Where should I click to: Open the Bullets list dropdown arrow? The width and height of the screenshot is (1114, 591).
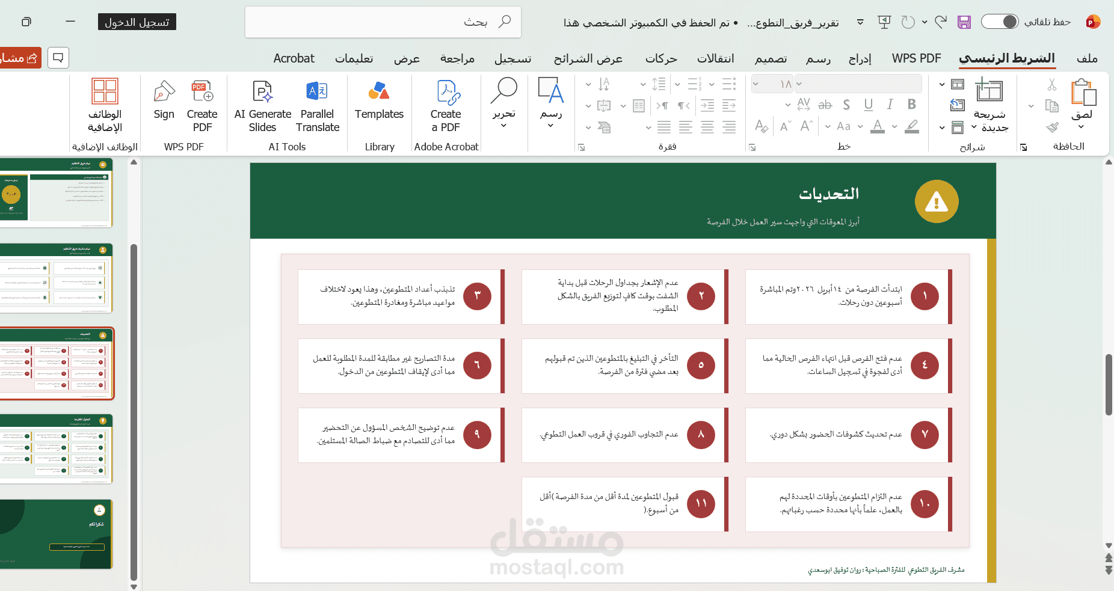(x=712, y=84)
